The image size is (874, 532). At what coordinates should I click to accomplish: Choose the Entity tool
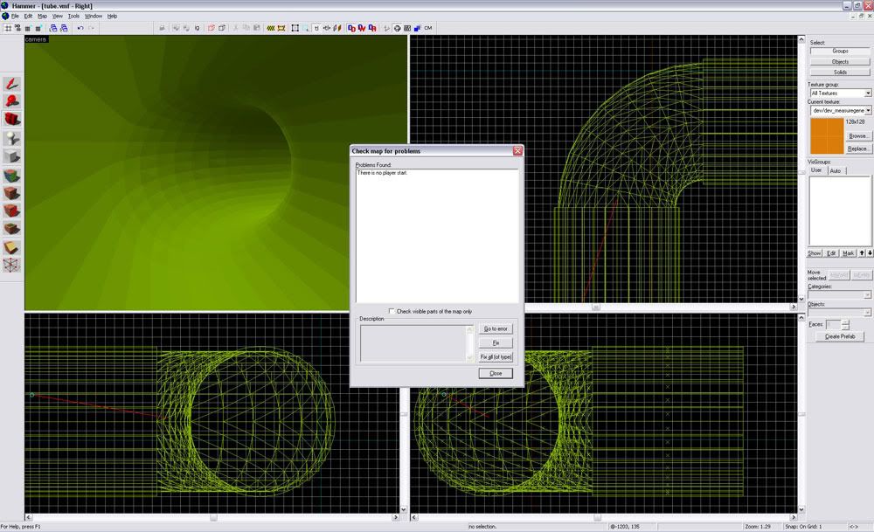(x=12, y=138)
